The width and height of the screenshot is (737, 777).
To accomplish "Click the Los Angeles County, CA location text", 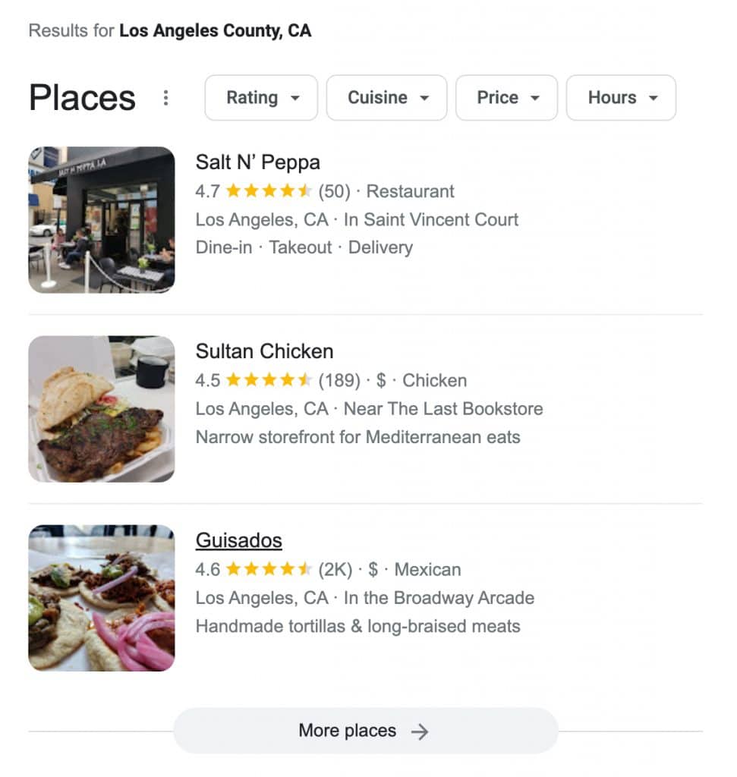I will point(215,30).
